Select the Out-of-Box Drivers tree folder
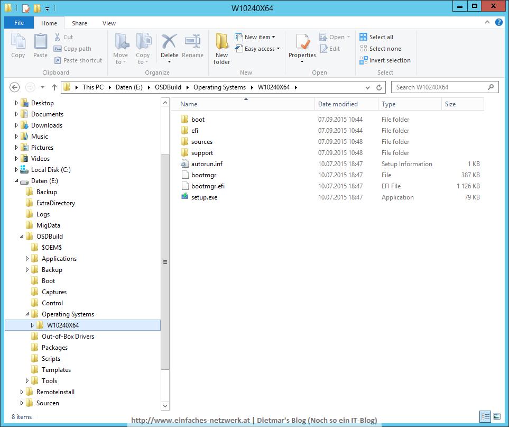Image resolution: width=509 pixels, height=427 pixels. [68, 337]
